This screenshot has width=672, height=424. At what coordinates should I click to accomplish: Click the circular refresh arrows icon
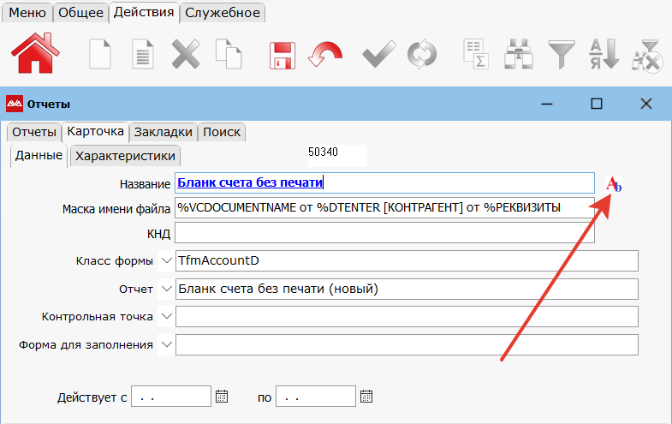[420, 56]
